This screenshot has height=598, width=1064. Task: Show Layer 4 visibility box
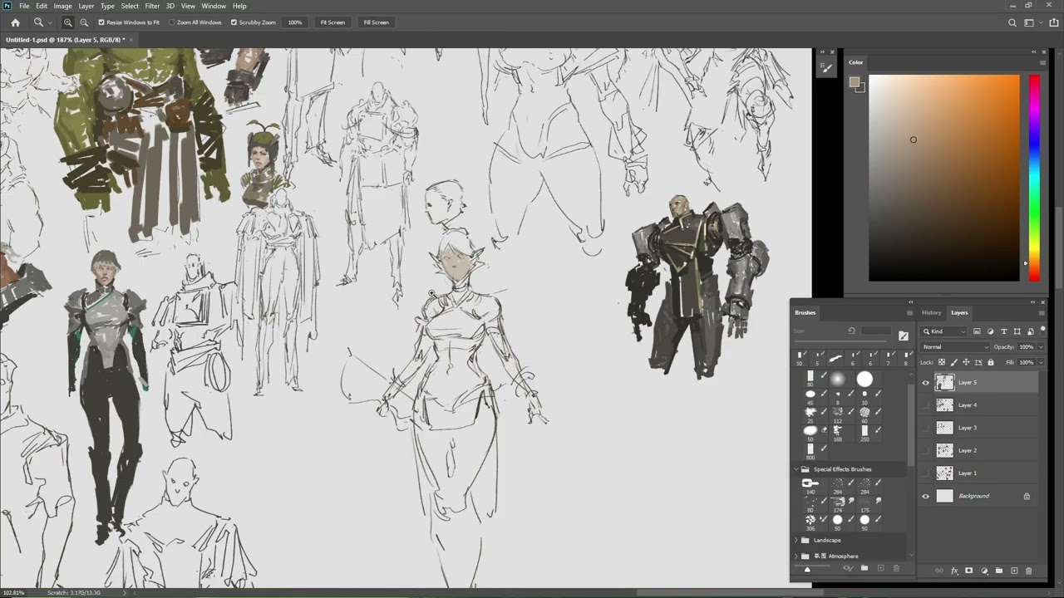pyautogui.click(x=925, y=405)
